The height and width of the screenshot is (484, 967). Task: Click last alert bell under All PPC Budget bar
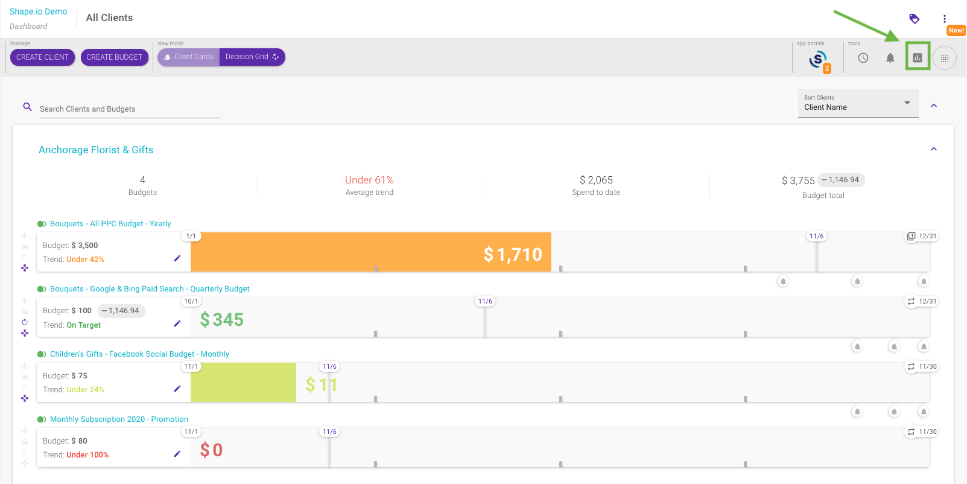click(924, 281)
